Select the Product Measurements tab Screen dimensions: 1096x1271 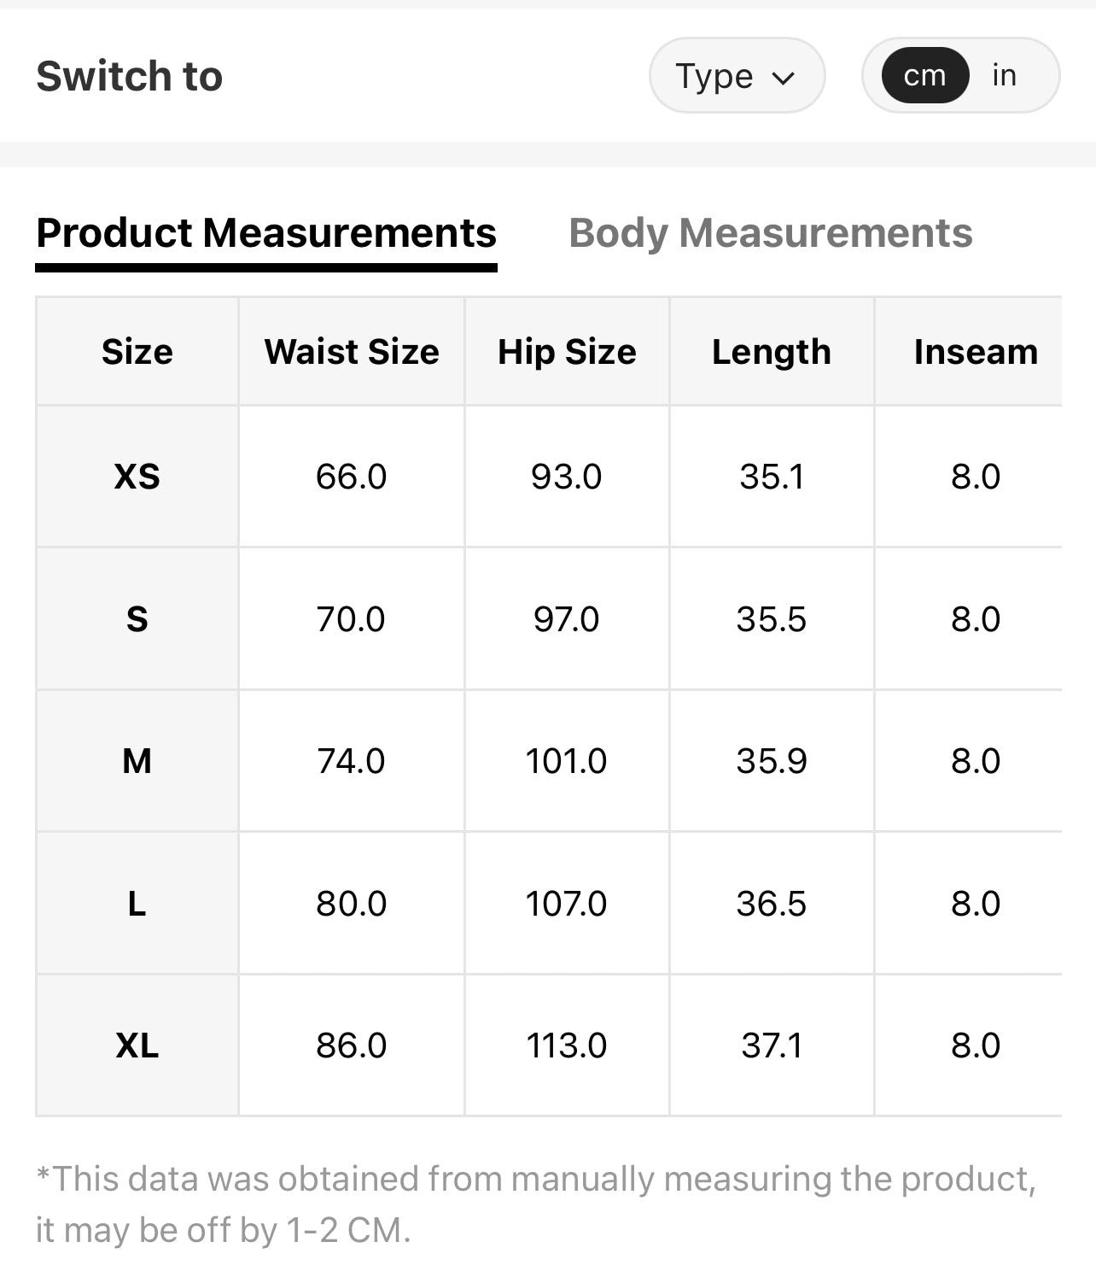[266, 233]
